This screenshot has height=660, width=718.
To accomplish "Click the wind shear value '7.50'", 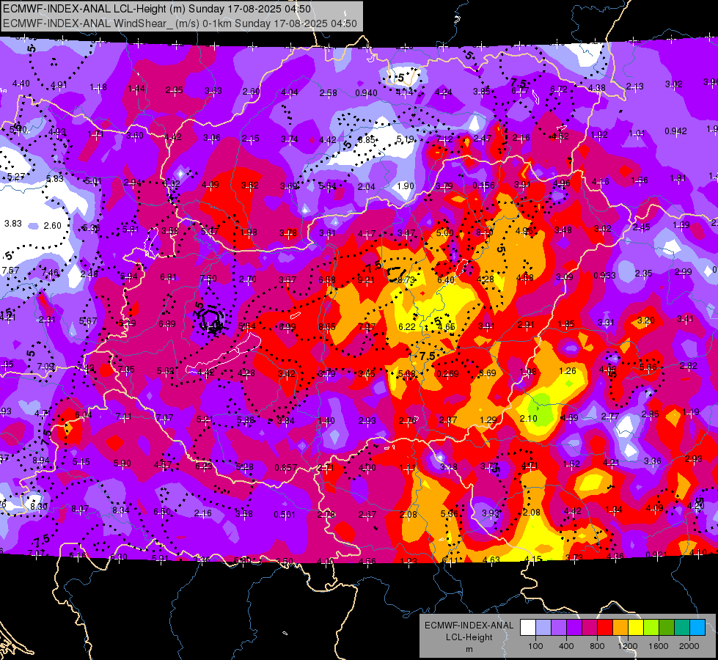I will (x=208, y=279).
